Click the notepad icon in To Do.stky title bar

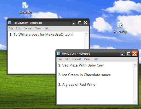pos(10,23)
